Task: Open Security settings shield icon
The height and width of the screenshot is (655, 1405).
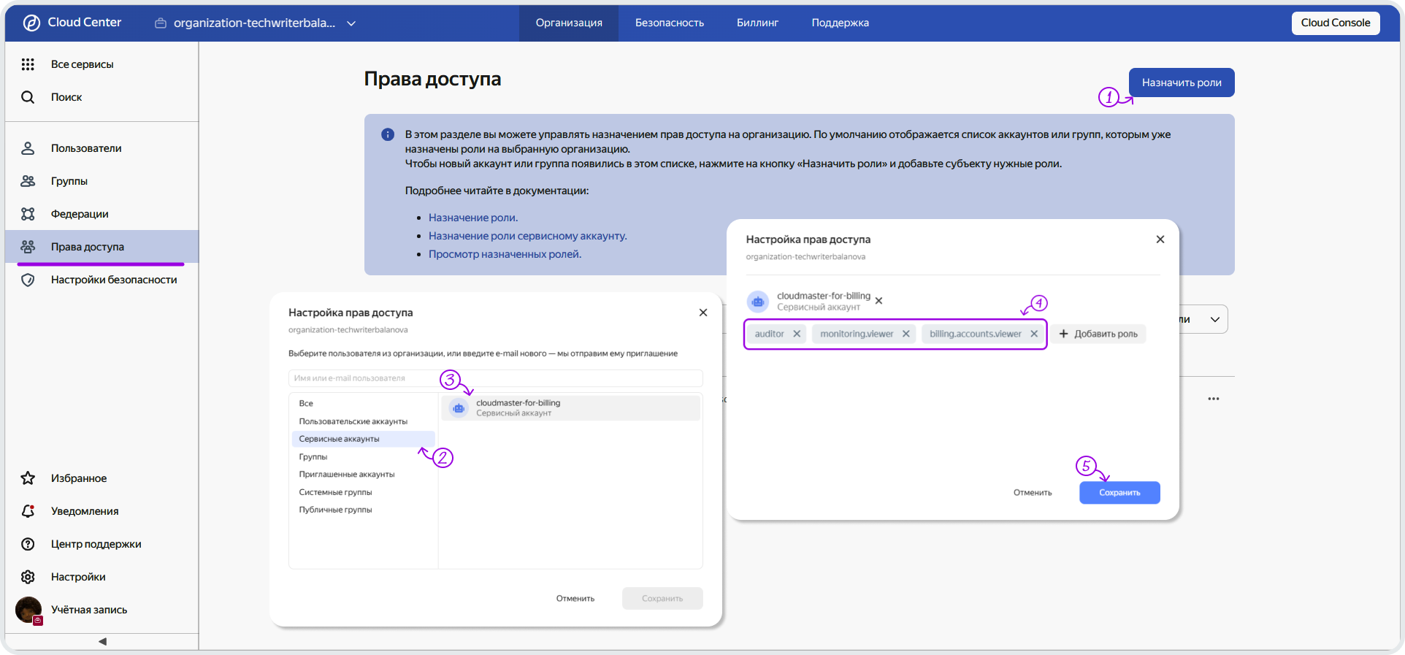Action: [x=28, y=280]
